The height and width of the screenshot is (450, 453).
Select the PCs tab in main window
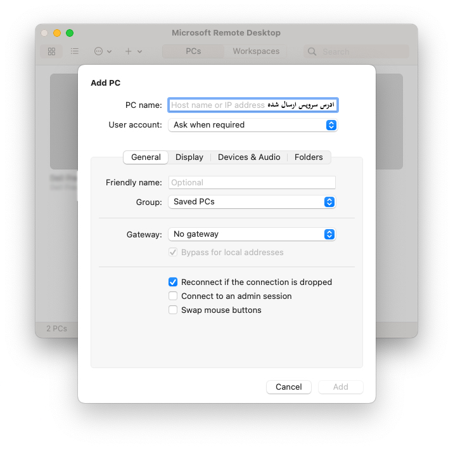[193, 51]
